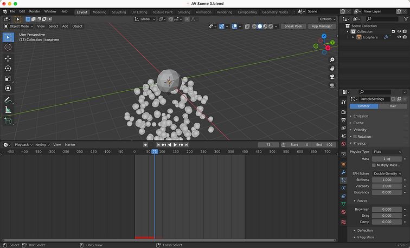Open the Tool properties tab
The height and width of the screenshot is (248, 410).
click(344, 102)
